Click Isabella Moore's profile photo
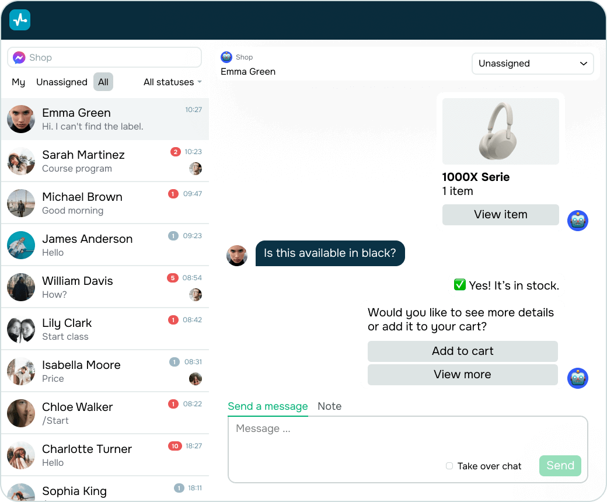Viewport: 607px width, 502px height. coord(21,371)
